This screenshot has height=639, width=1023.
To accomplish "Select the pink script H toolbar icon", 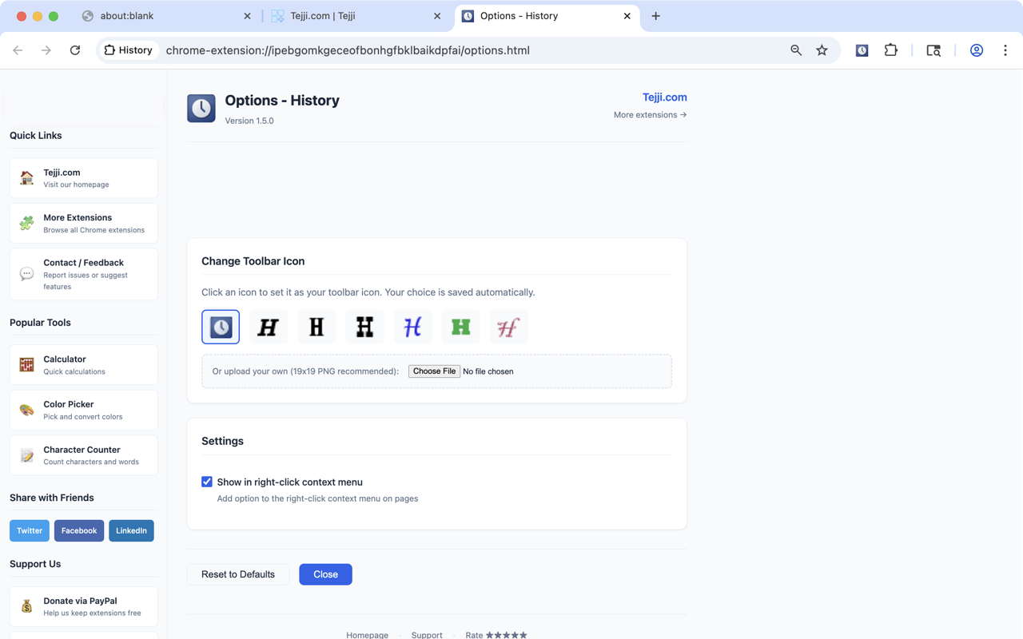I will (508, 326).
